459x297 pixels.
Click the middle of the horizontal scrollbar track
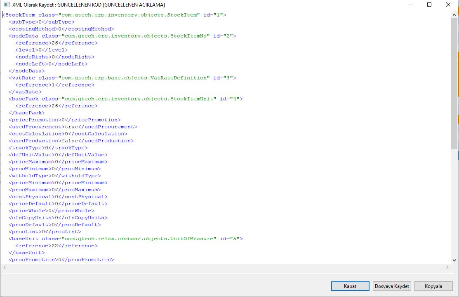[x=226, y=267]
